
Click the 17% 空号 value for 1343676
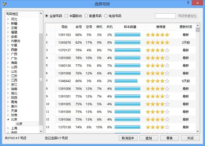click(x=89, y=43)
